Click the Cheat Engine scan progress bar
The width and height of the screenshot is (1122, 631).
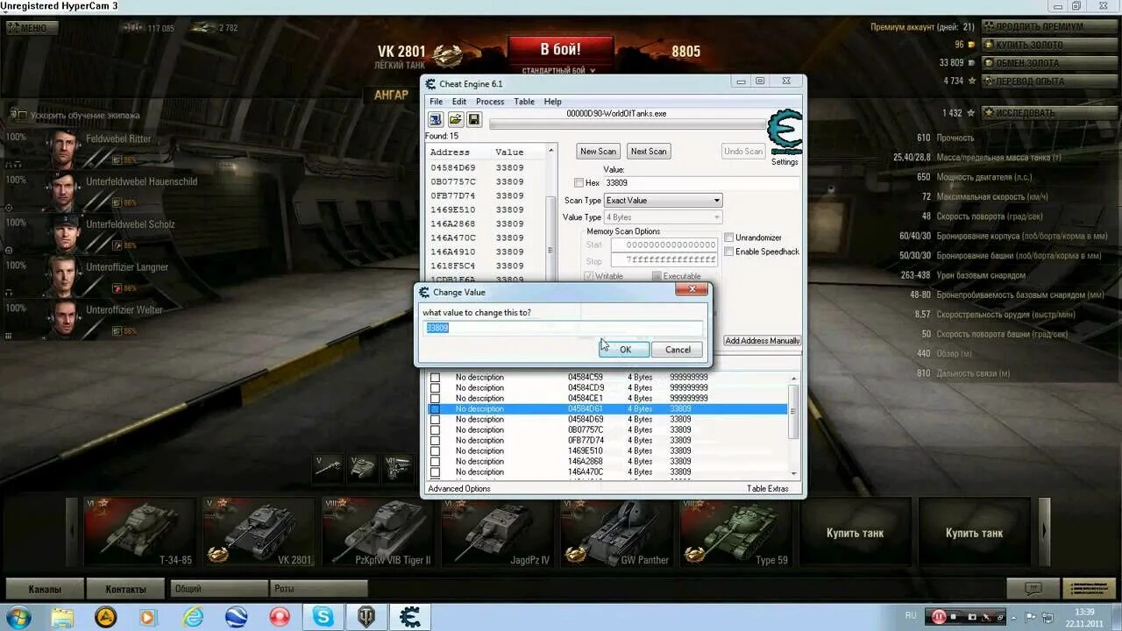[x=627, y=124]
